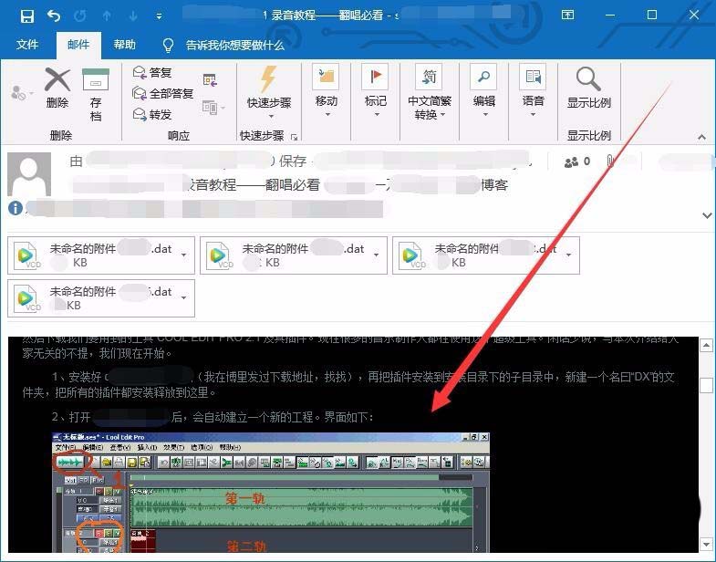Open the 标记 flag dropdown
Screen dimensions: 716x562
pos(375,91)
